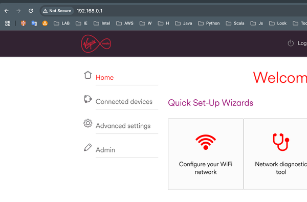Click the Log out text link
This screenshot has height=202, width=307.
point(302,43)
